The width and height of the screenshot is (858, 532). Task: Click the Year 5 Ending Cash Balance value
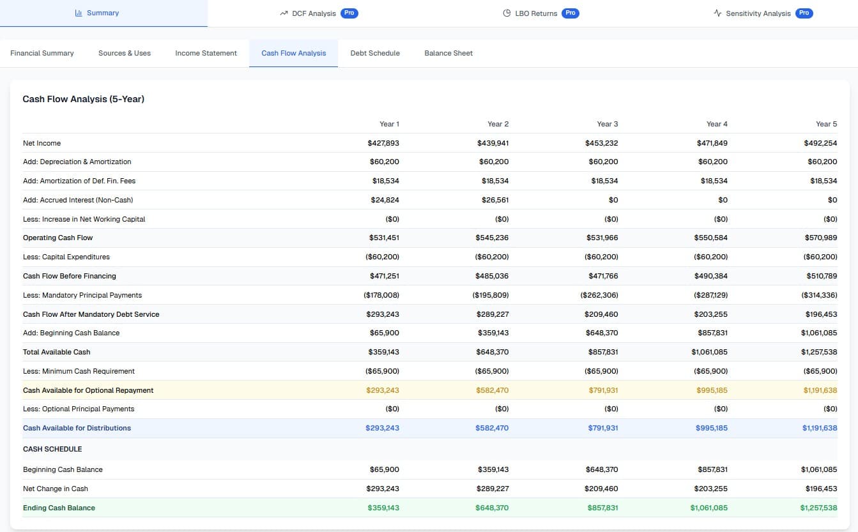[x=818, y=508]
